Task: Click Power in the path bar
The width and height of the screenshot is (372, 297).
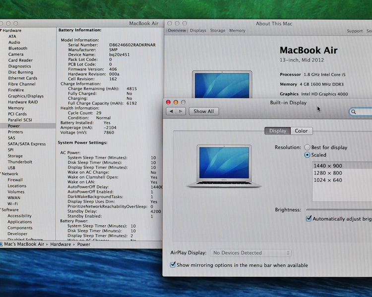Action: pyautogui.click(x=84, y=245)
